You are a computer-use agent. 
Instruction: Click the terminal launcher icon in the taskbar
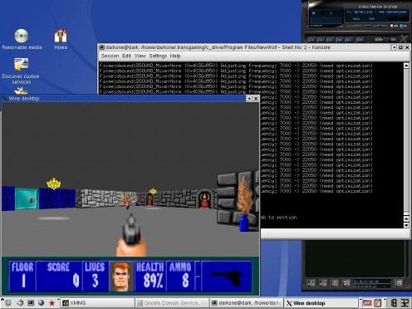coord(31,303)
